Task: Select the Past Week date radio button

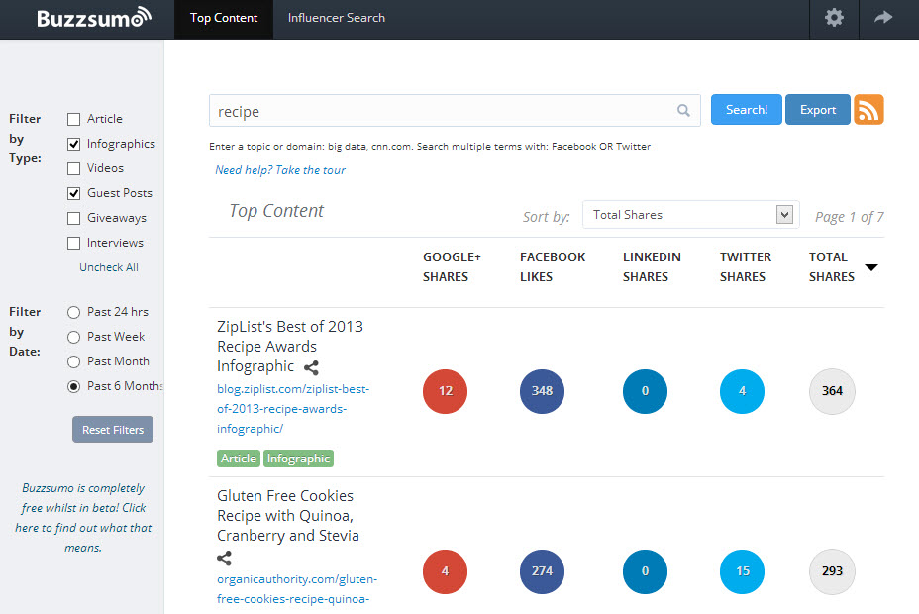Action: [x=74, y=337]
